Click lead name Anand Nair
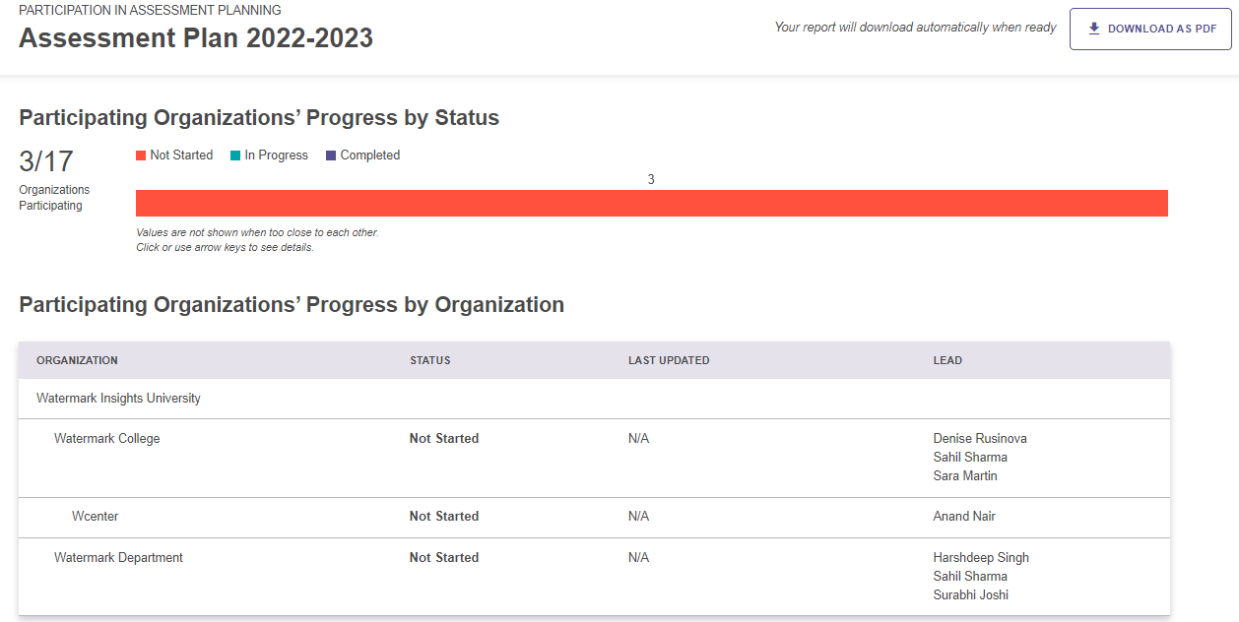The width and height of the screenshot is (1239, 622). tap(964, 517)
